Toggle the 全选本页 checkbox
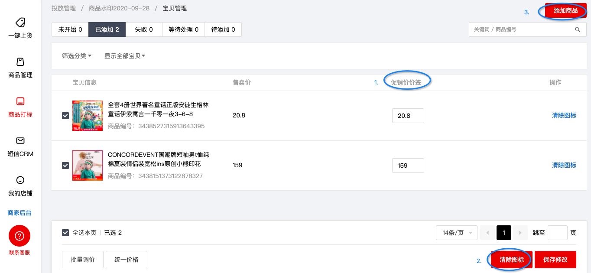The height and width of the screenshot is (273, 591). (x=65, y=233)
